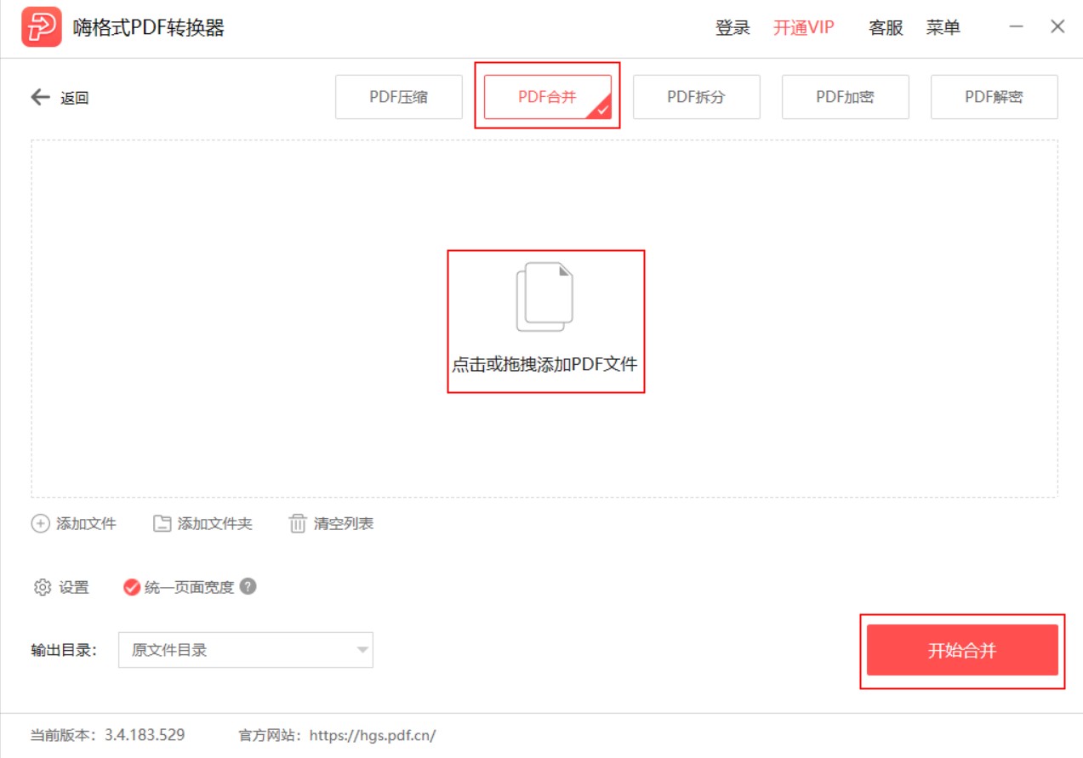Open the official site https://hgs.pdf.cn/
The height and width of the screenshot is (758, 1083).
tap(373, 735)
